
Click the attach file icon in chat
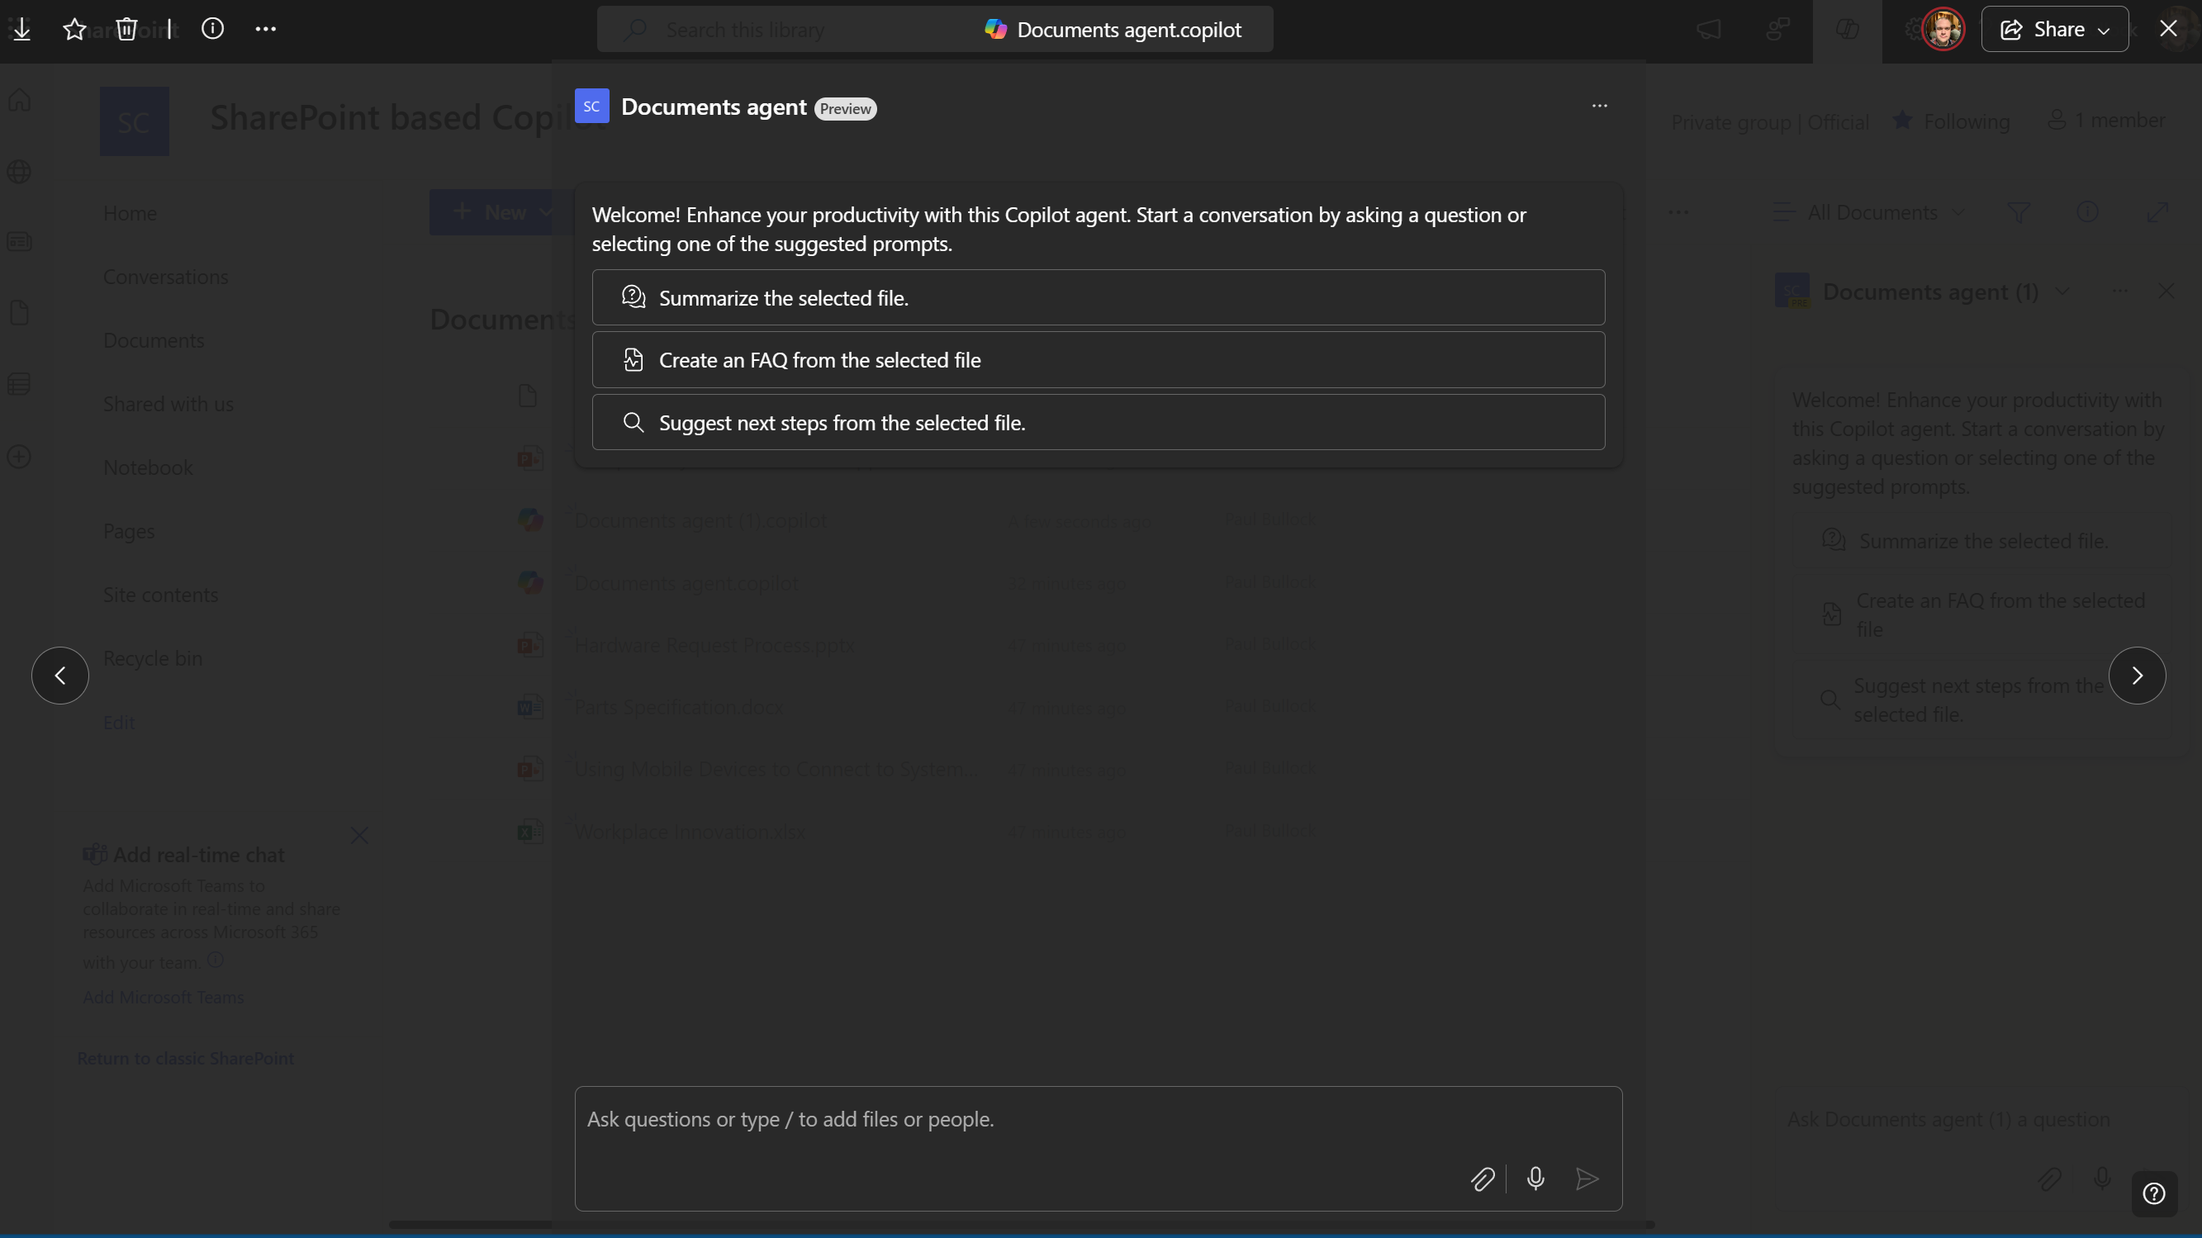[x=1481, y=1179]
